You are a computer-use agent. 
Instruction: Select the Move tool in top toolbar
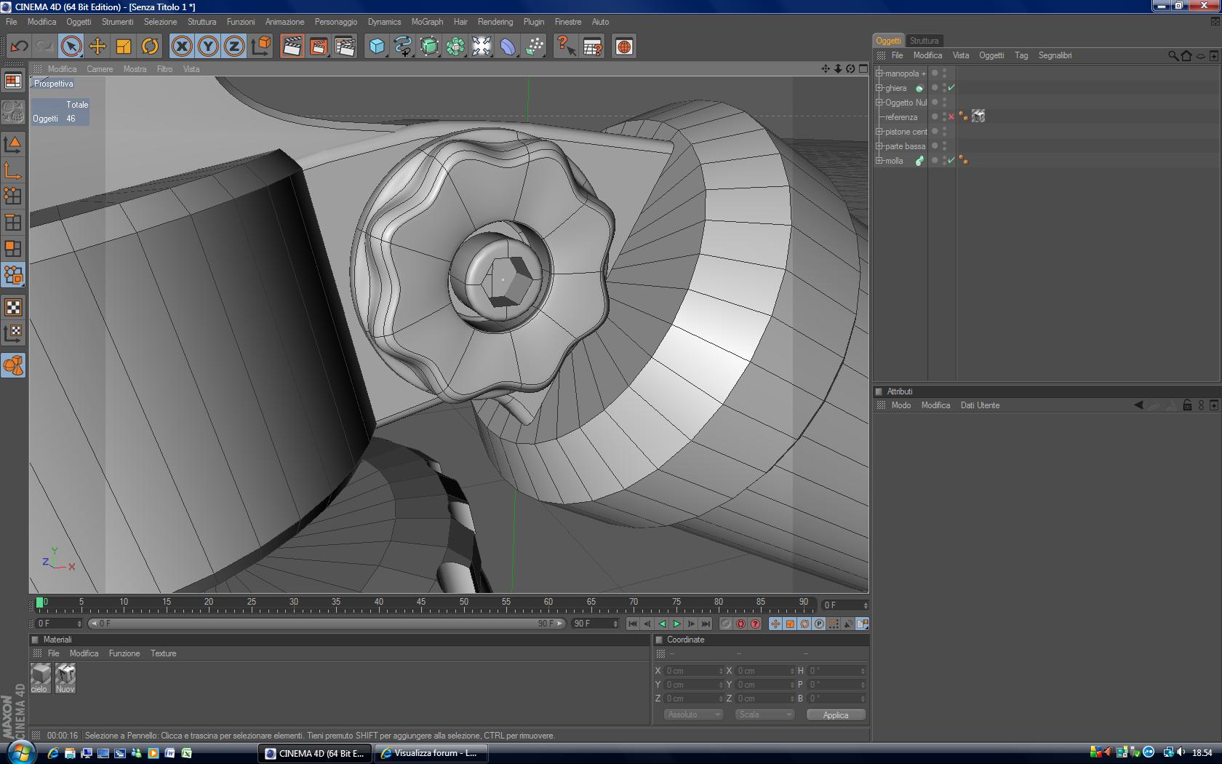tap(97, 47)
